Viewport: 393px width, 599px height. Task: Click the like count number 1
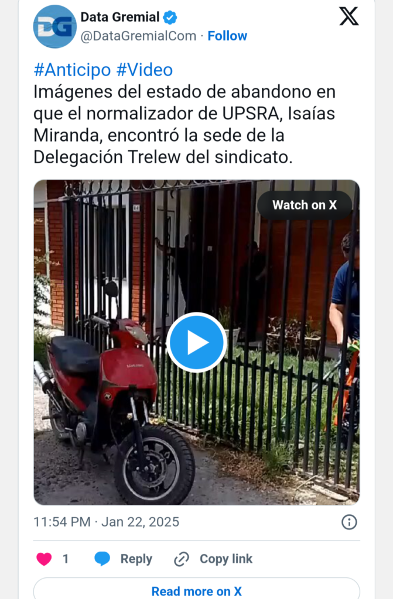coord(66,559)
